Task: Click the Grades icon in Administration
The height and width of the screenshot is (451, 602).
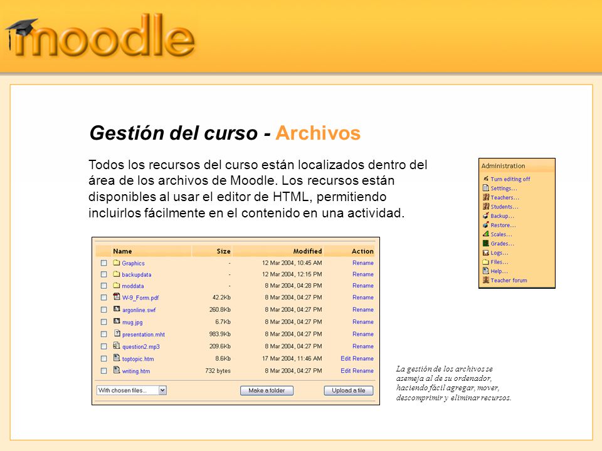Action: coord(485,243)
